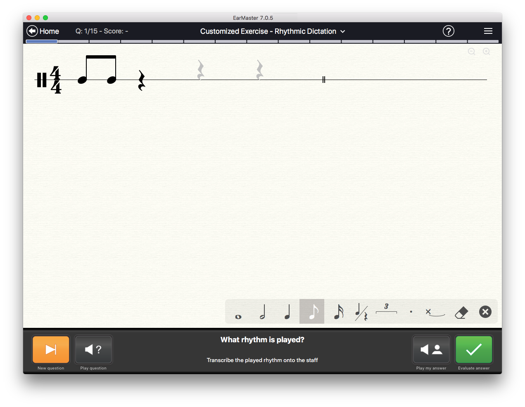Click the 4/4 time signature

tap(56, 80)
